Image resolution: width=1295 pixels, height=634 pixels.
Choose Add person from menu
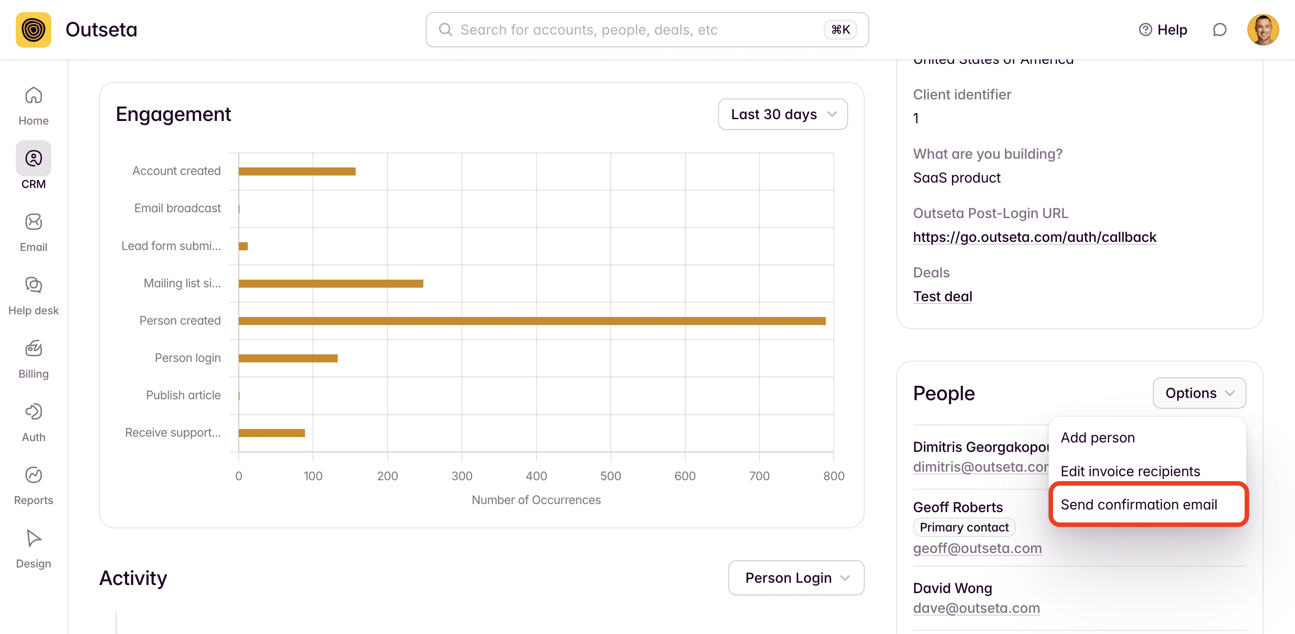point(1098,438)
